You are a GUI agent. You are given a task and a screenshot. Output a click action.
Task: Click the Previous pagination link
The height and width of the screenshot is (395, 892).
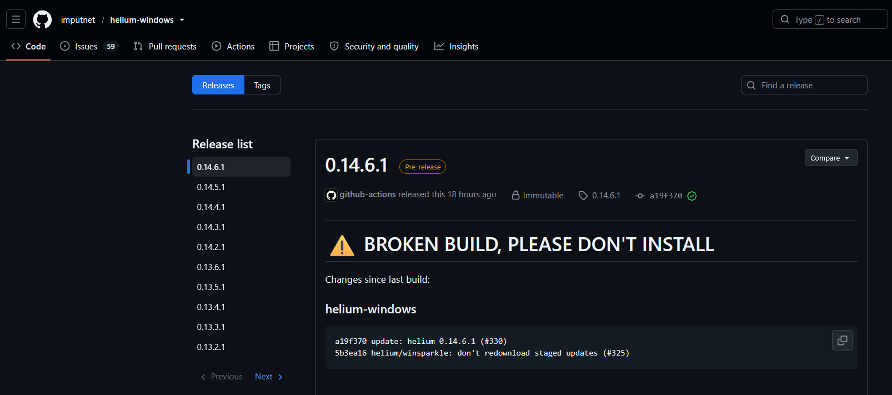click(x=221, y=377)
